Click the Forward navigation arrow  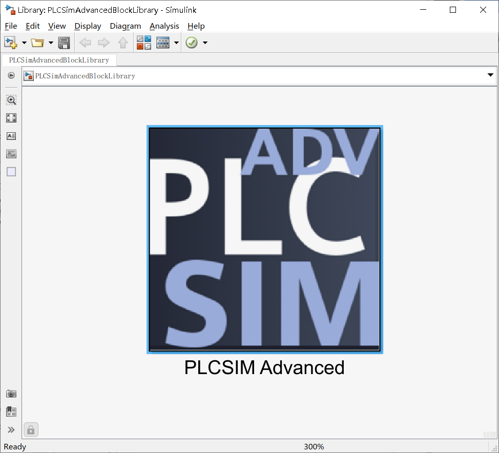pos(104,43)
